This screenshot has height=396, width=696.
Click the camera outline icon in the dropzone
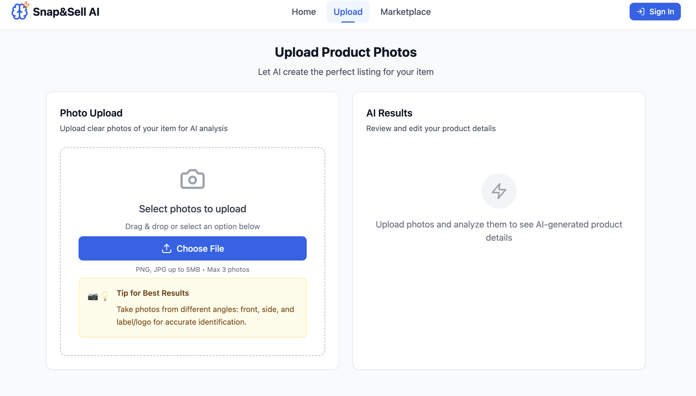[192, 179]
